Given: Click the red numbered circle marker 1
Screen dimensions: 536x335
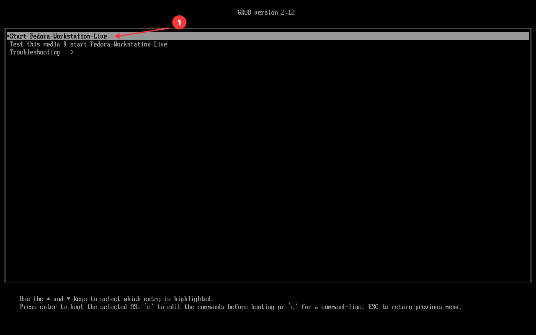Looking at the screenshot, I should tap(179, 23).
